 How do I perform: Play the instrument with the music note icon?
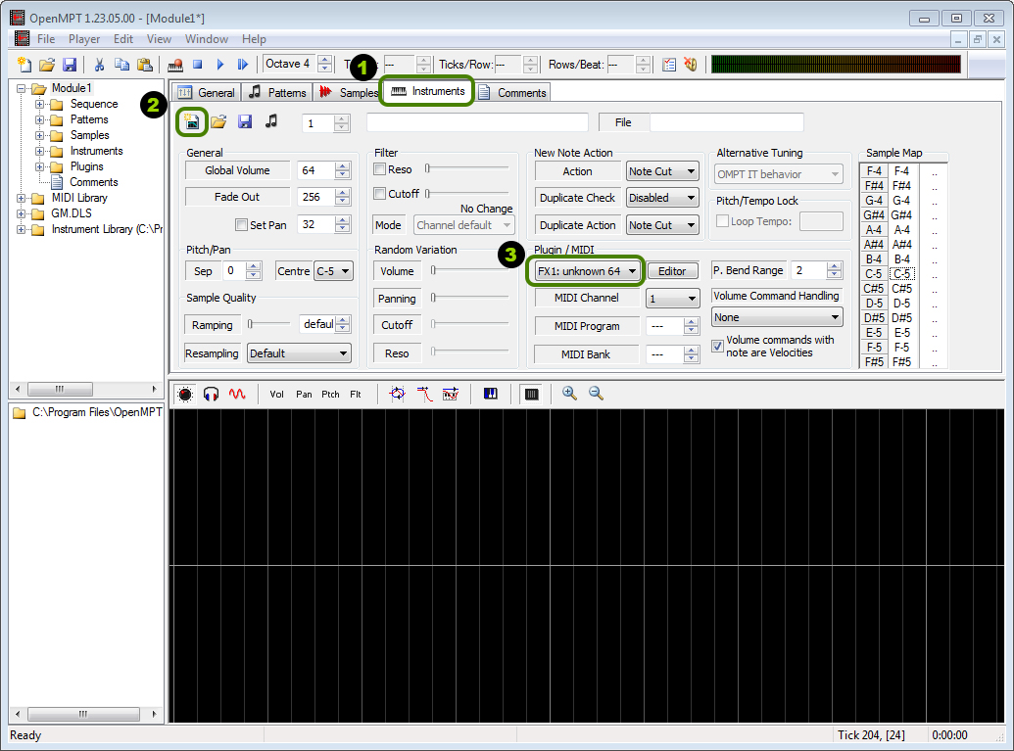click(271, 120)
